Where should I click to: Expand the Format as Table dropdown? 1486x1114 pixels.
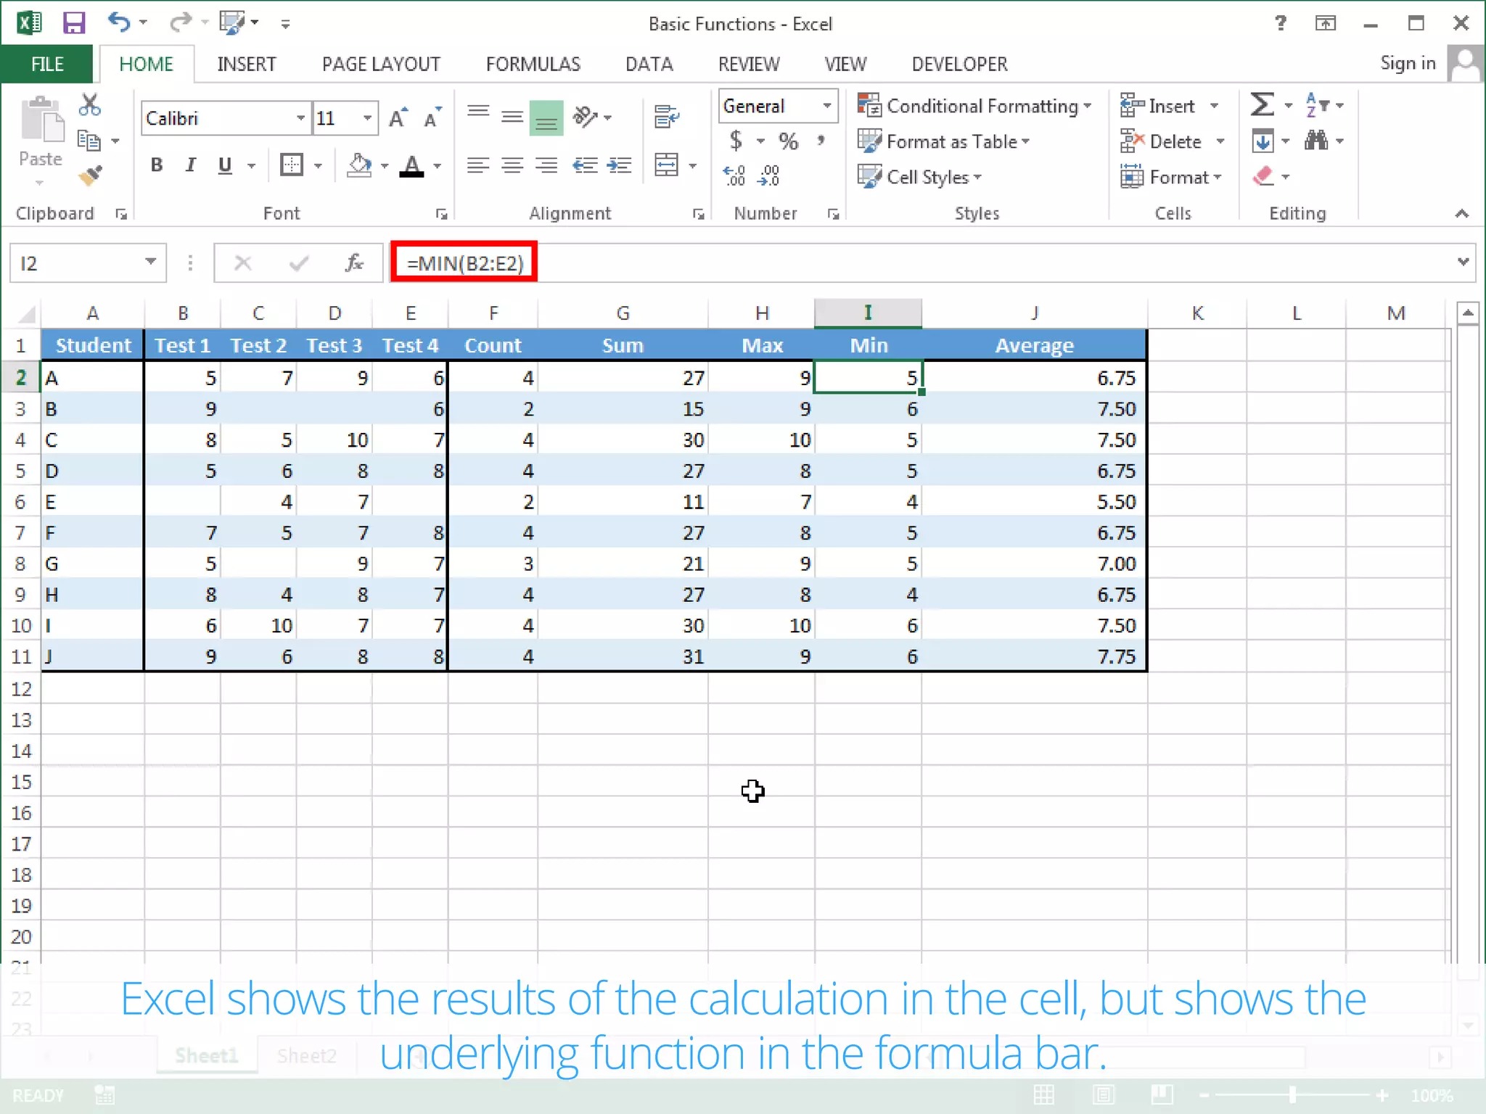tap(1026, 141)
